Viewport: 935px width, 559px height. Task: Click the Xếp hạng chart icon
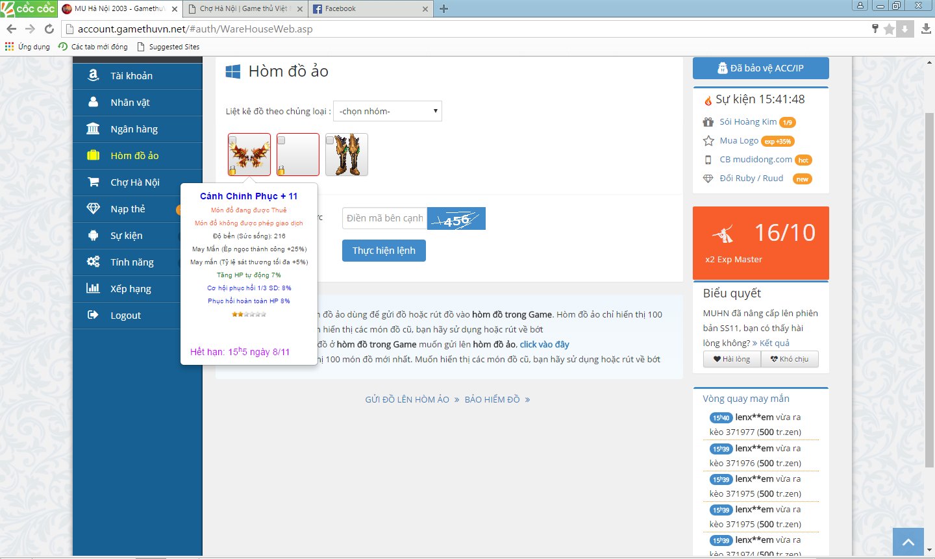click(x=93, y=288)
